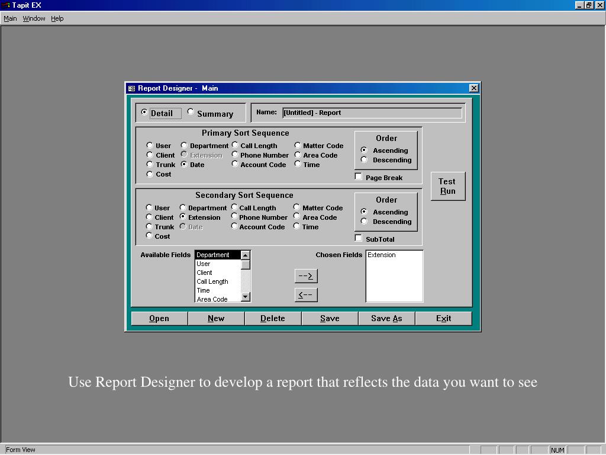Click the Available Fields list down arrow
The height and width of the screenshot is (455, 606).
[246, 297]
